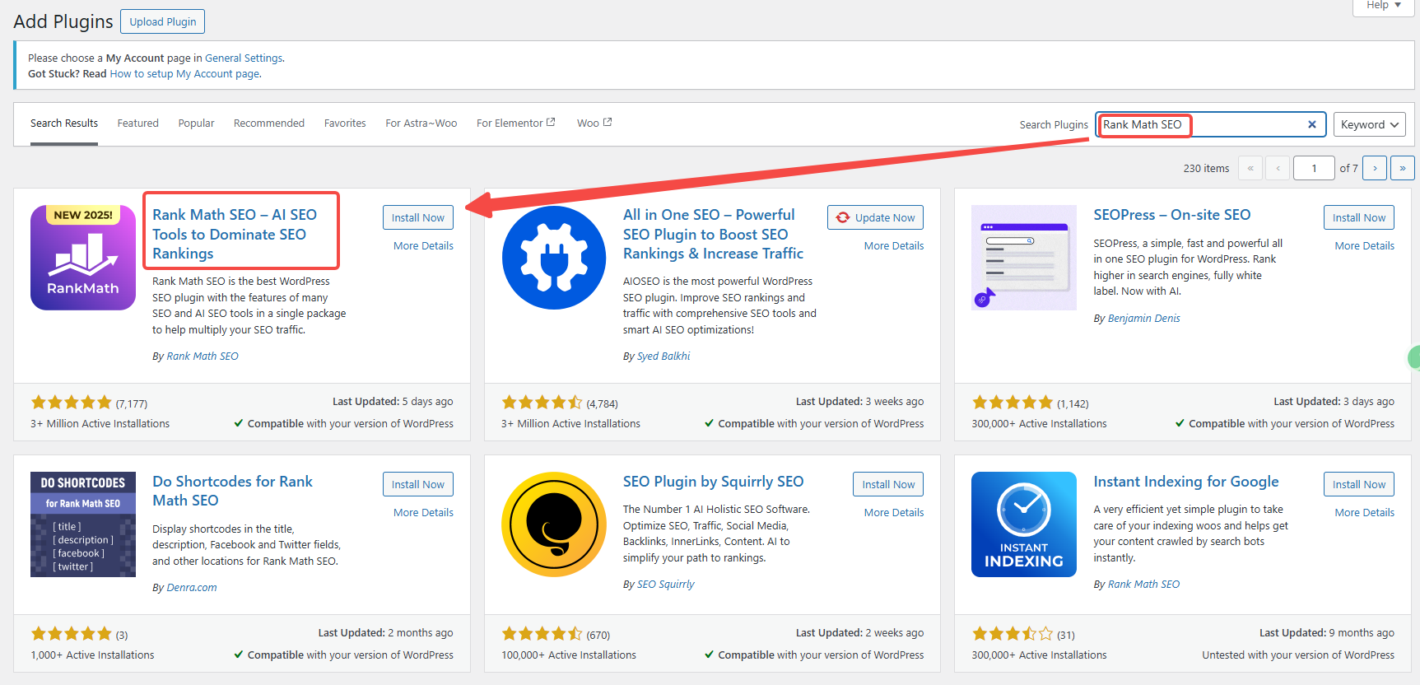Clear the search field with X icon

[1312, 124]
